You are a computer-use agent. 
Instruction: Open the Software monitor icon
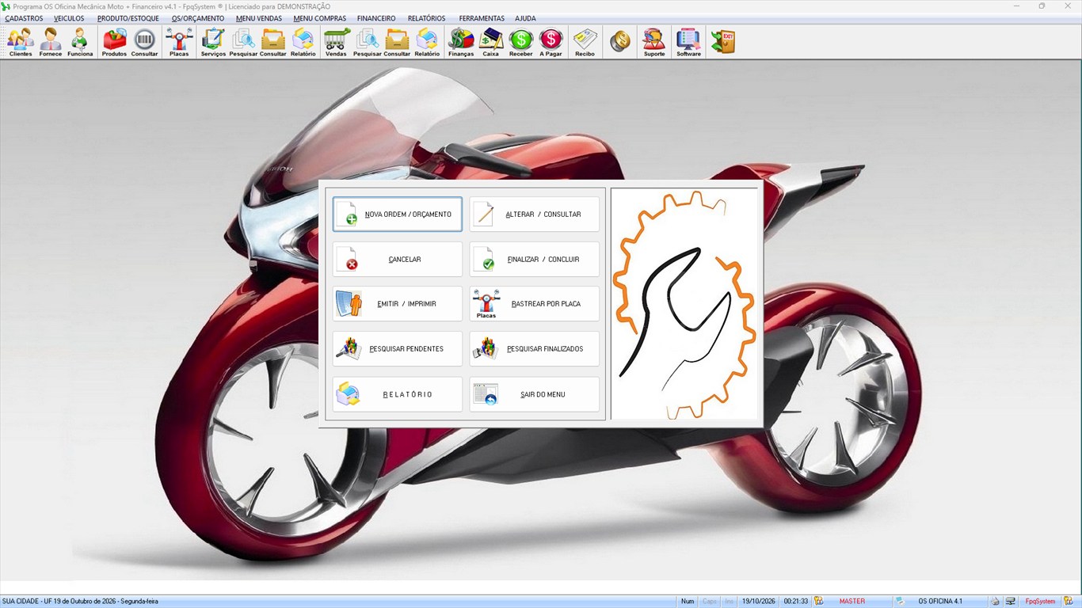coord(688,42)
